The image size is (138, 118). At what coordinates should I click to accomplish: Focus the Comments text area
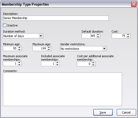tap(62, 89)
